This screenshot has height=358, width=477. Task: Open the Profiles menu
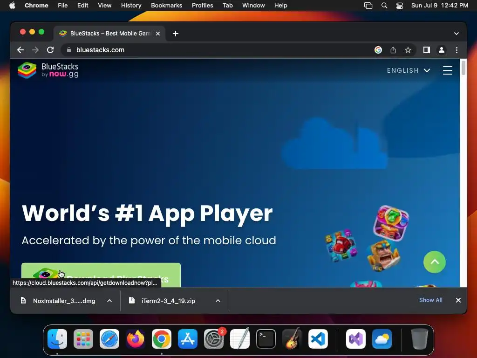pos(202,6)
